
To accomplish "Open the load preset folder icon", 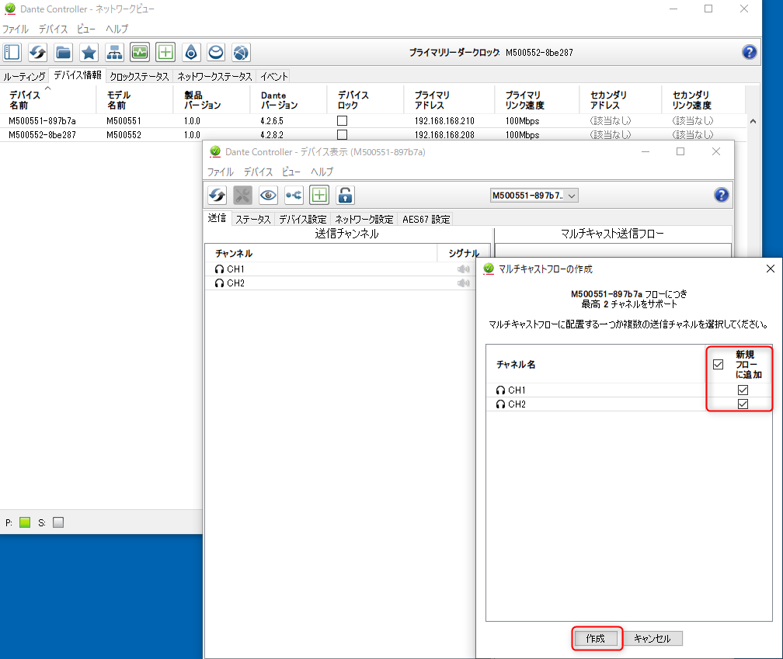I will (64, 52).
